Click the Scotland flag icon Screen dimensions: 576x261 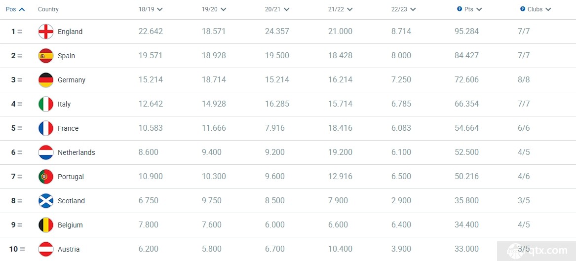click(x=46, y=201)
